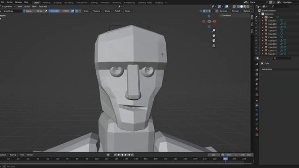Open the timeline Marker menu

pos(30,155)
